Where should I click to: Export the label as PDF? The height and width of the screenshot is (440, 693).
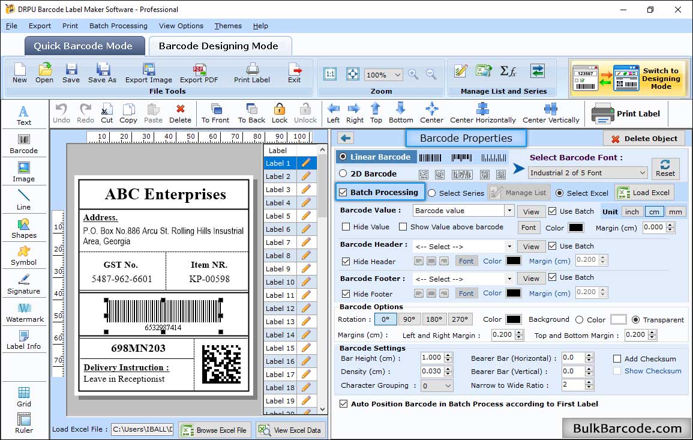(199, 73)
